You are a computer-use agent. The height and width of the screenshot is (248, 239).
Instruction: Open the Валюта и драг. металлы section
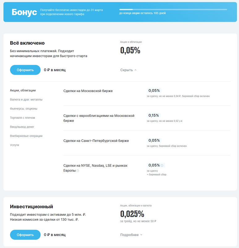pyautogui.click(x=26, y=100)
